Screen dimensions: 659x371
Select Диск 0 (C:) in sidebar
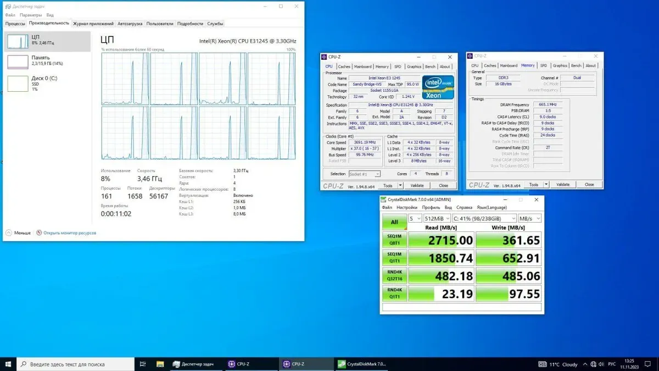point(44,79)
